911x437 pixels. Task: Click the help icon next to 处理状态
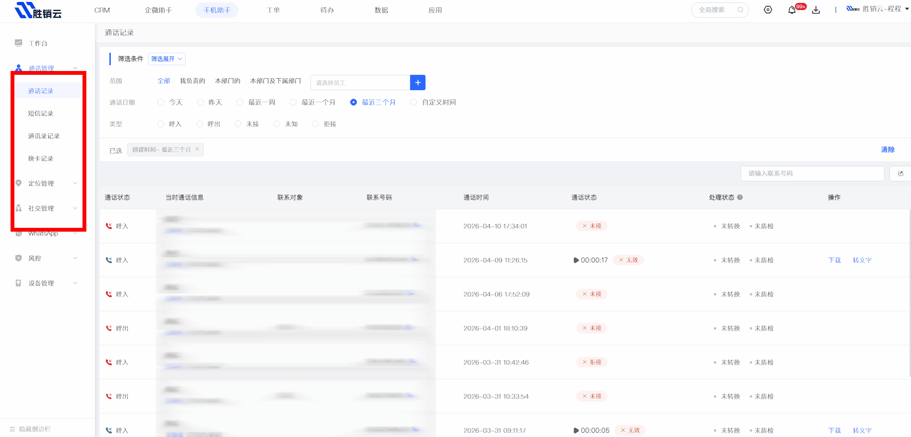(740, 197)
